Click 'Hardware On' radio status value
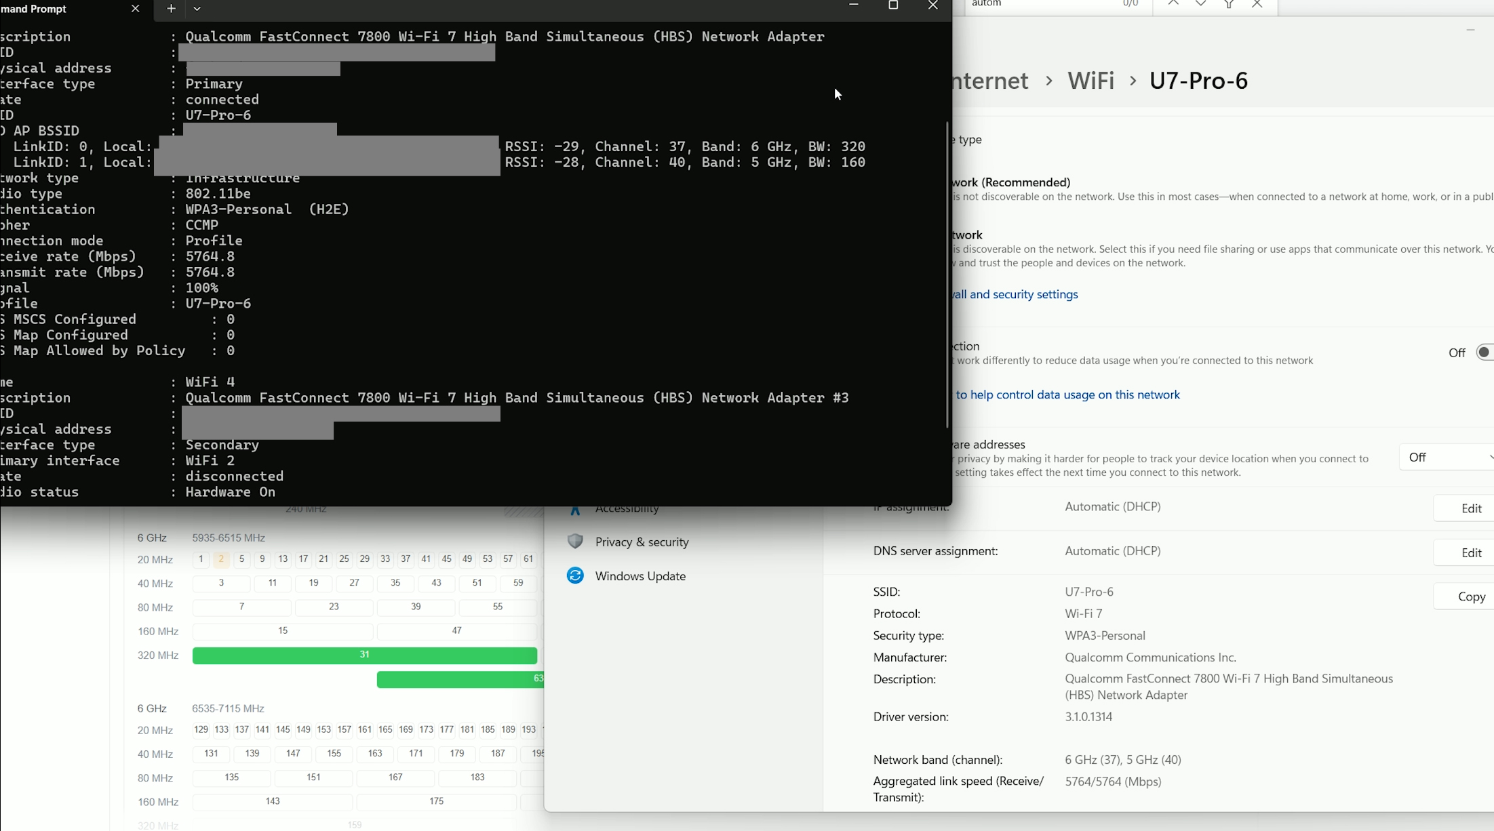 (x=231, y=492)
